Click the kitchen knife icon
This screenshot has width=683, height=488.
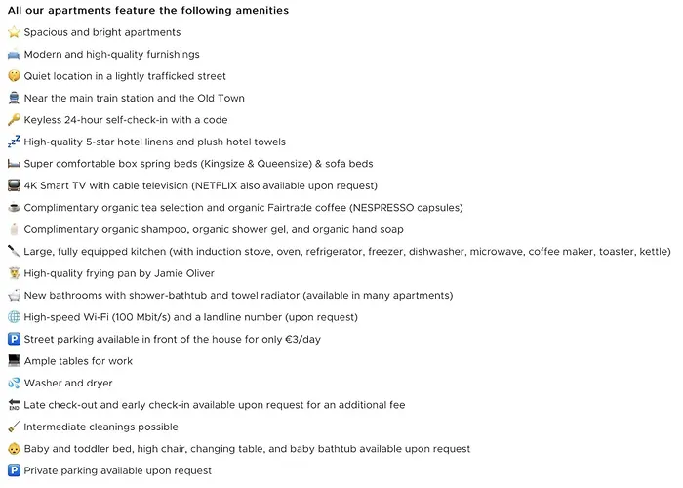(x=14, y=251)
